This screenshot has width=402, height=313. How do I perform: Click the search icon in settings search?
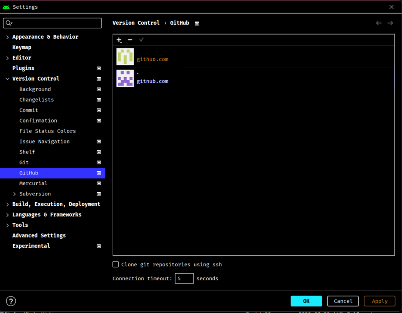9,23
